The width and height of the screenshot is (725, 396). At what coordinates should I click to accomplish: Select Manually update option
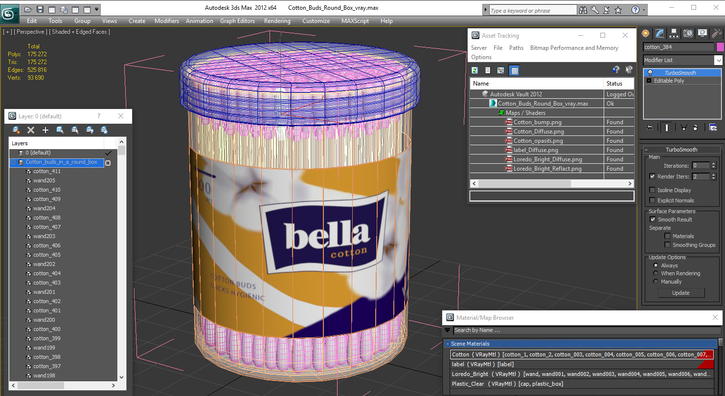coord(656,282)
